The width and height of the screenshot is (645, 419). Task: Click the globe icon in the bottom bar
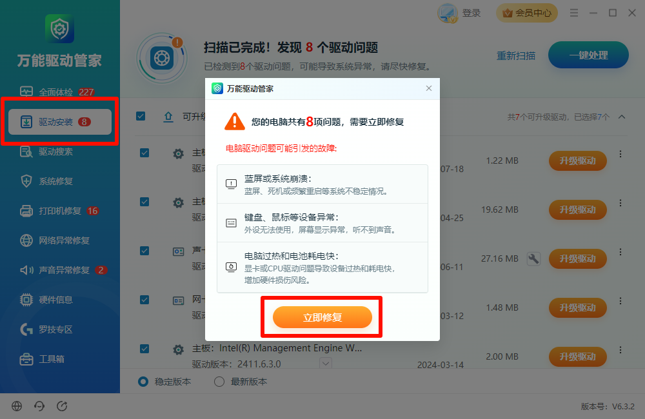17,406
